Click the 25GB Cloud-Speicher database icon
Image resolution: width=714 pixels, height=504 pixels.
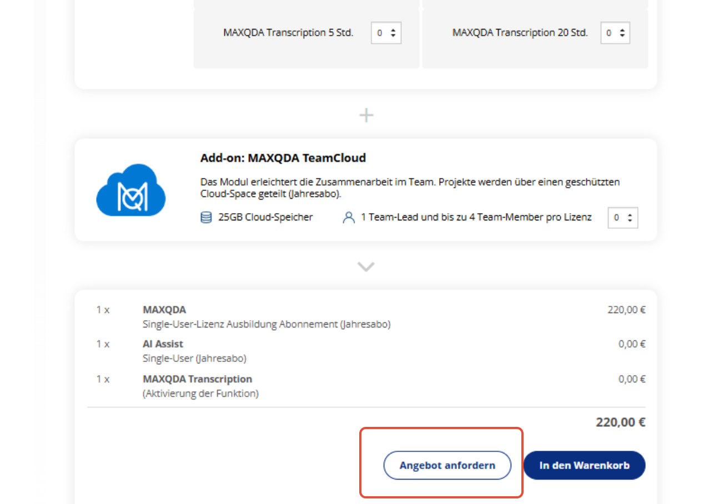(206, 218)
